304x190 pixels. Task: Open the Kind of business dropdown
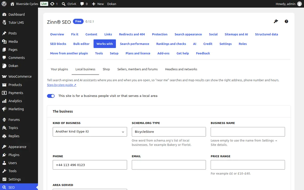tap(90, 132)
